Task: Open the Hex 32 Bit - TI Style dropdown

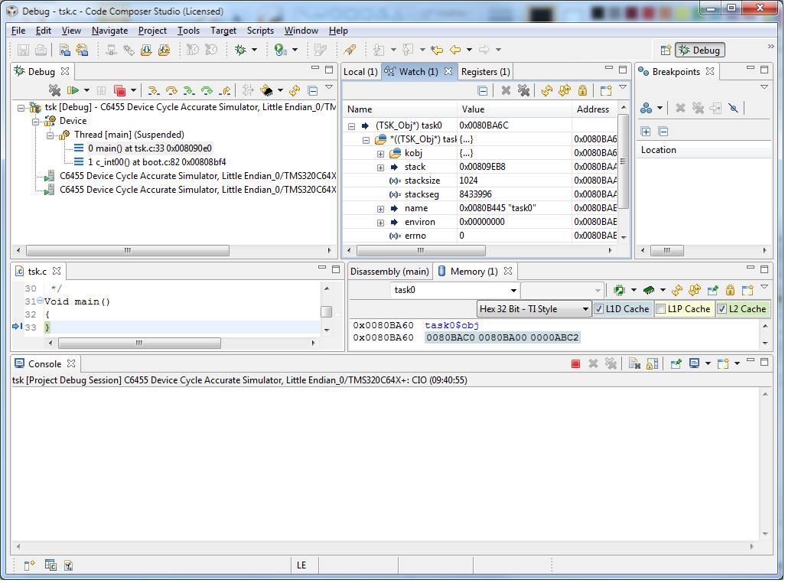Action: pyautogui.click(x=534, y=309)
